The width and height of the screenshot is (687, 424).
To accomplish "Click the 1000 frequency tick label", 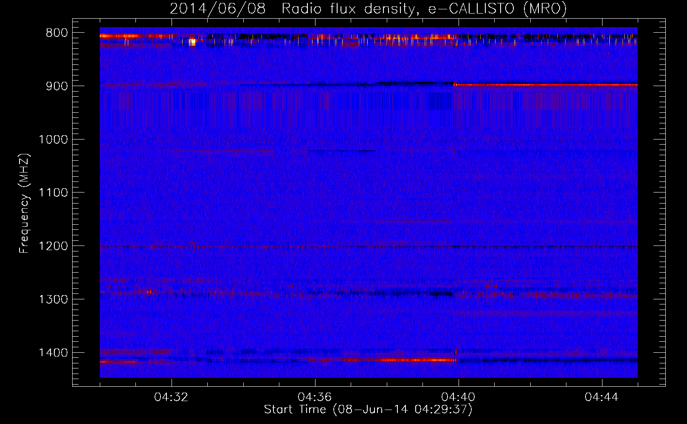I will tap(53, 139).
